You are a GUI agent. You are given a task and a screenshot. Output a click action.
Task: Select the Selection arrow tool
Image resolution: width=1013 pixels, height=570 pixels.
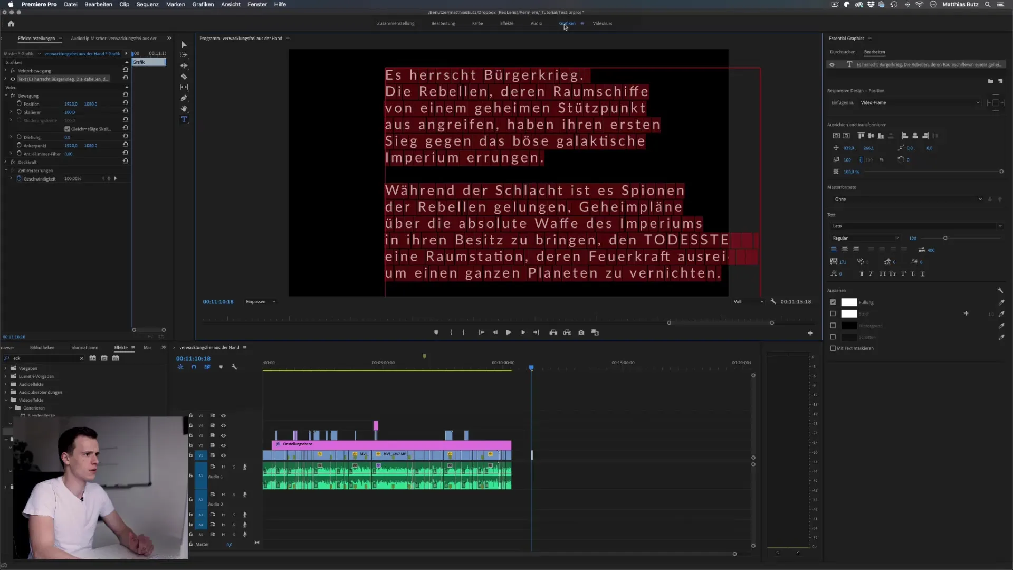pyautogui.click(x=184, y=45)
